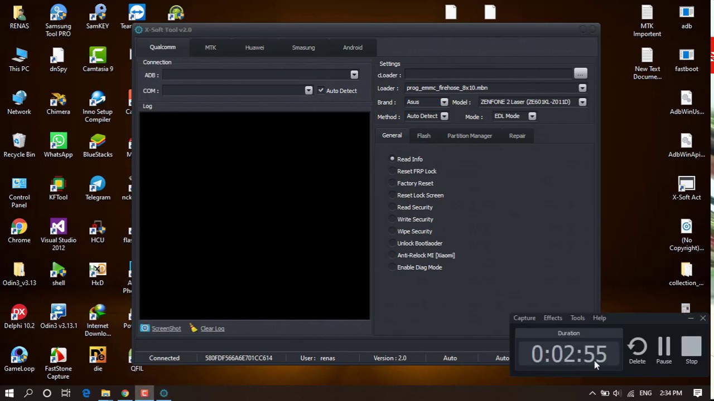This screenshot has width=714, height=401.
Task: Open Samsung Tool PRO desktop icon
Action: [x=58, y=21]
